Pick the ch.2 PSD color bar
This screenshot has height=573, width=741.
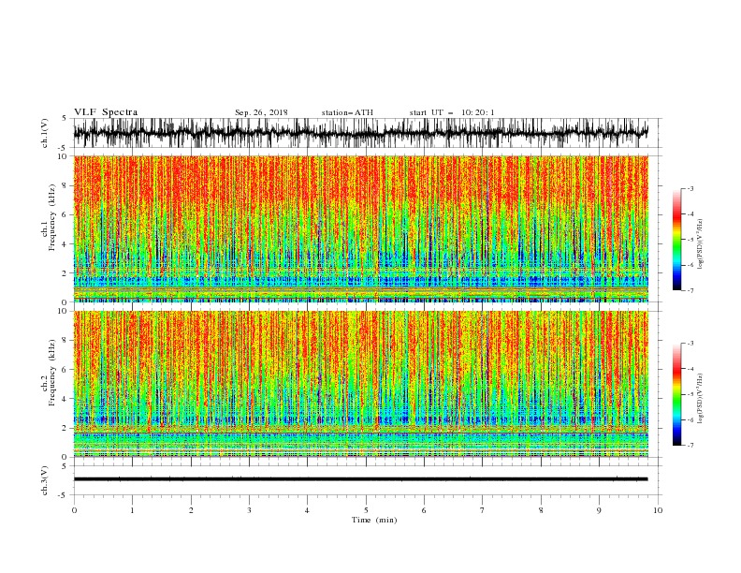tap(676, 394)
